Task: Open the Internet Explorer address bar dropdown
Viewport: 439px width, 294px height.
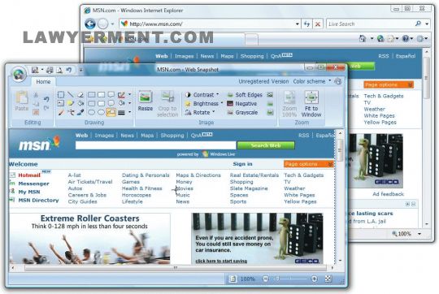Action: coord(298,24)
